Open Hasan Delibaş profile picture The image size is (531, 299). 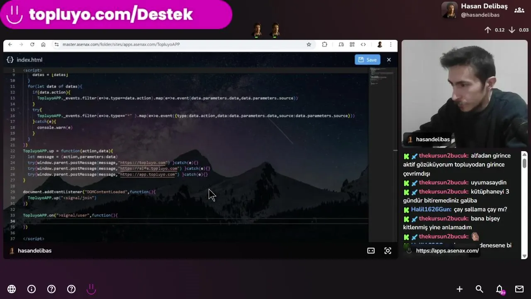[x=449, y=10]
